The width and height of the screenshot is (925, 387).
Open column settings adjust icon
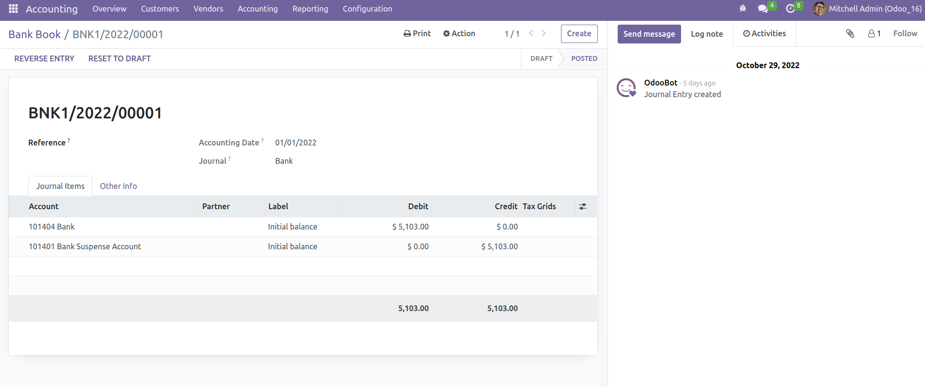[x=583, y=206]
